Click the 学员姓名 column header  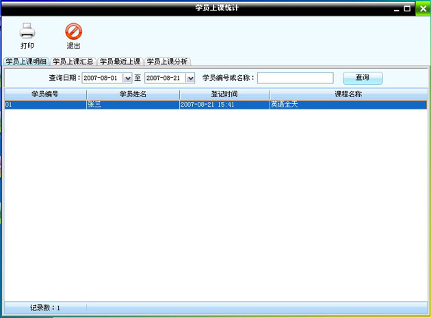coord(133,94)
